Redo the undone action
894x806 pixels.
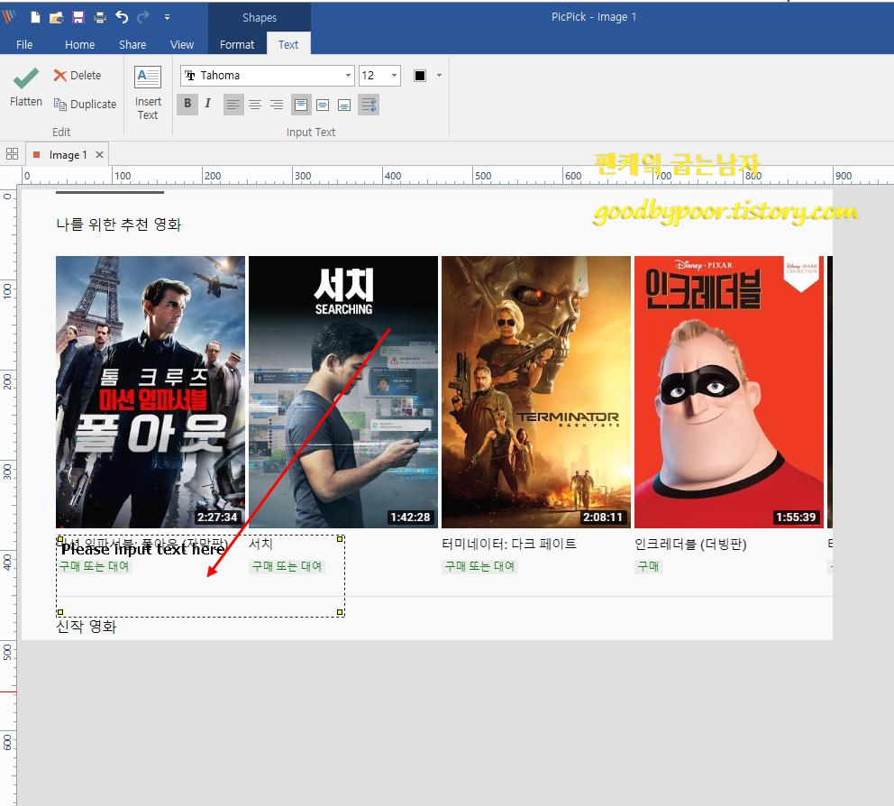142,17
